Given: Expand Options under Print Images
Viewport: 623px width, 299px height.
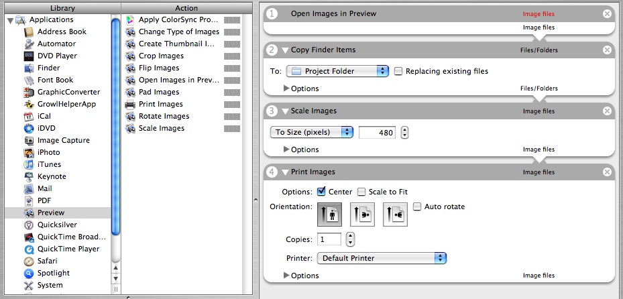Looking at the screenshot, I should click(x=286, y=275).
